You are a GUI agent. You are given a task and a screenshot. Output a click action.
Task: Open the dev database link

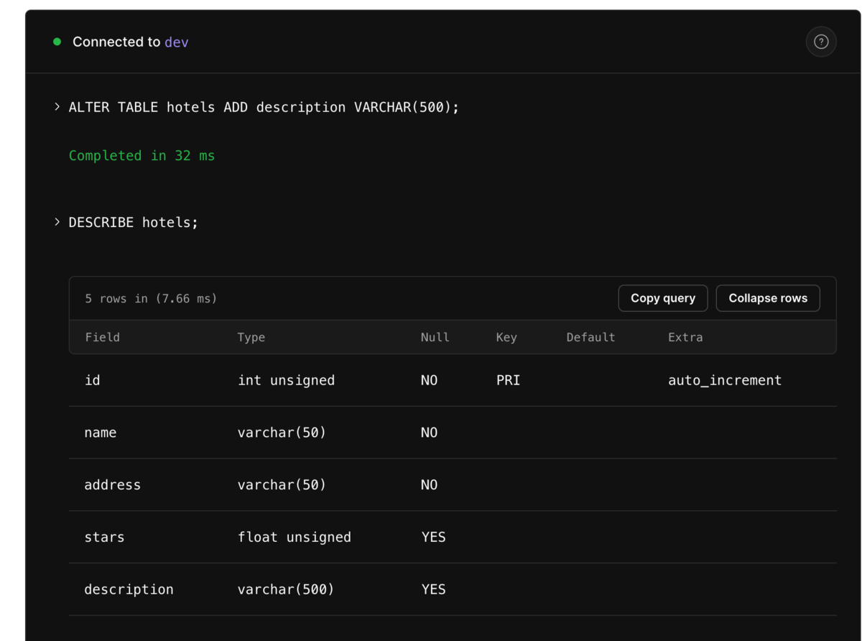pos(177,42)
